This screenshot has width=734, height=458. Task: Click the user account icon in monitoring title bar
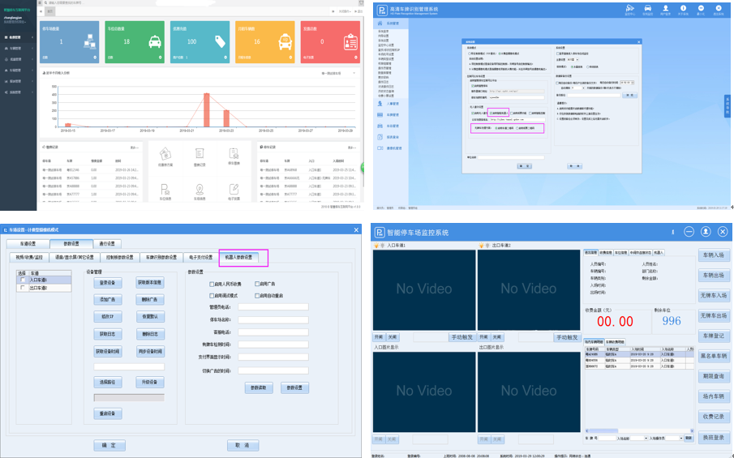click(x=706, y=232)
